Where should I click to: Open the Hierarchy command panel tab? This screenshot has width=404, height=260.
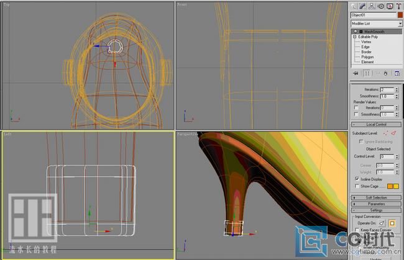(x=372, y=6)
